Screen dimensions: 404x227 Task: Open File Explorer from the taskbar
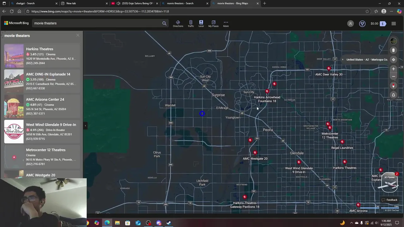coord(117,223)
